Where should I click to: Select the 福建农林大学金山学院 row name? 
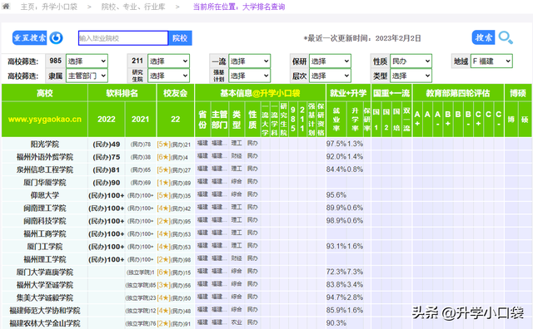(44, 323)
